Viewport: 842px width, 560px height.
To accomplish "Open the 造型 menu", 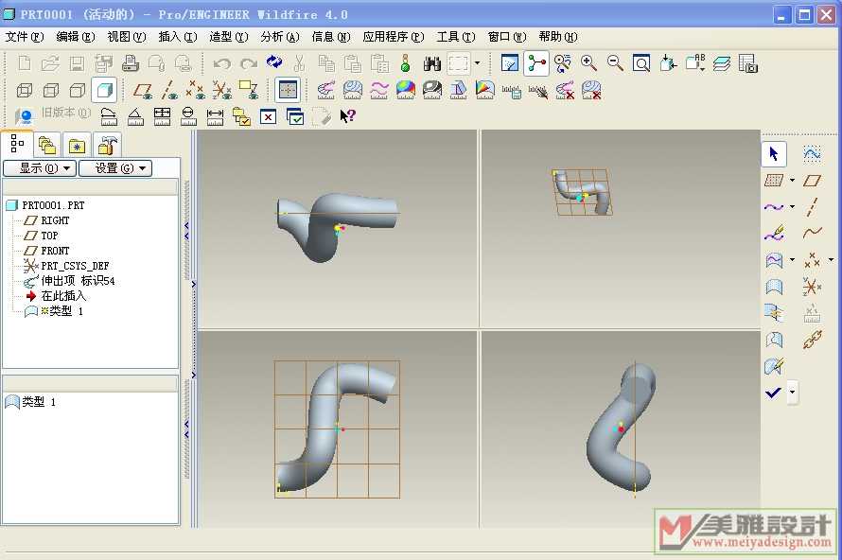I will pos(228,37).
